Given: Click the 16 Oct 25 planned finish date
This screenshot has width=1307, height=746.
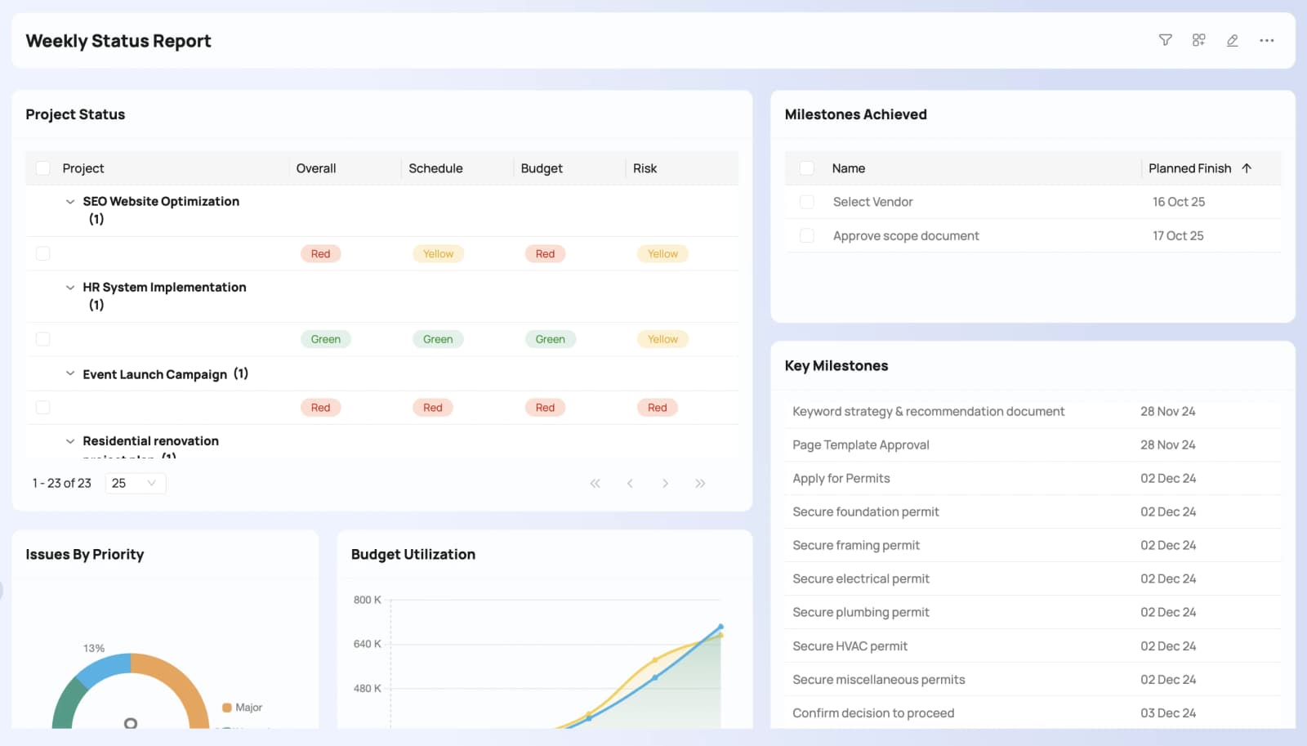Looking at the screenshot, I should [x=1179, y=202].
